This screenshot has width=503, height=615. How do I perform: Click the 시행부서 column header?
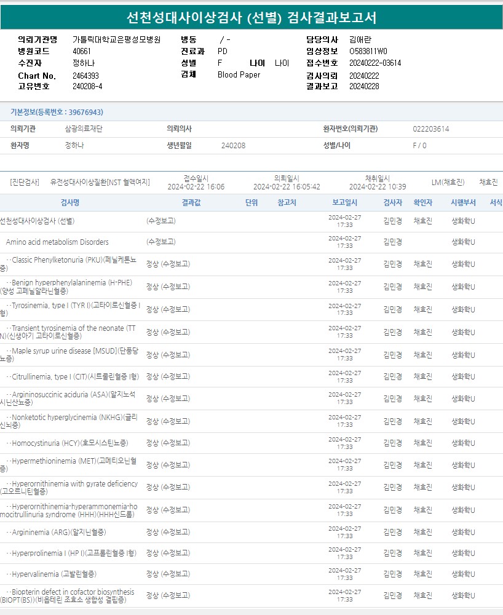pyautogui.click(x=463, y=202)
